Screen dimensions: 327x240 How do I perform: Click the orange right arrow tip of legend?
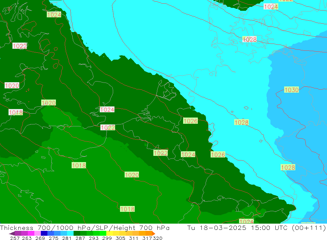point(154,233)
